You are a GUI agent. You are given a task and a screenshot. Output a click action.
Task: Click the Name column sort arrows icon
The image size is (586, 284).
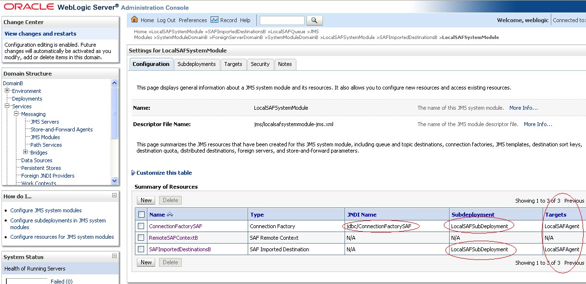(170, 215)
